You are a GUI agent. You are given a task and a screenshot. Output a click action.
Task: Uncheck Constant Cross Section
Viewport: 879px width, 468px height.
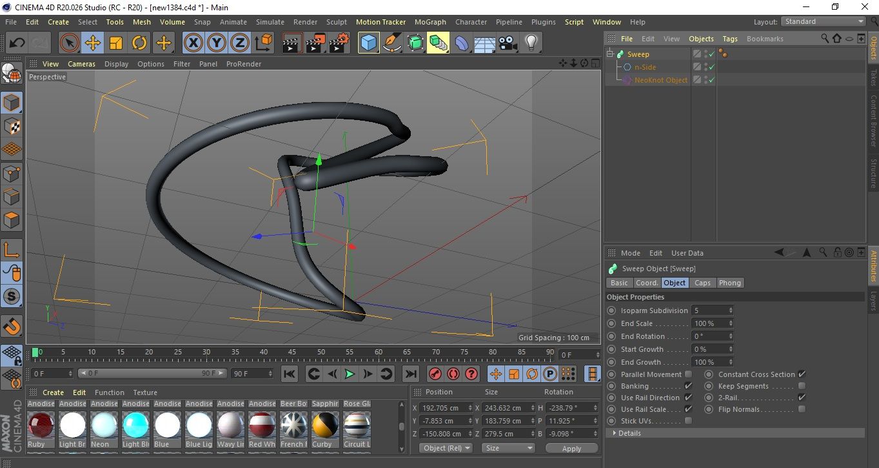(802, 374)
